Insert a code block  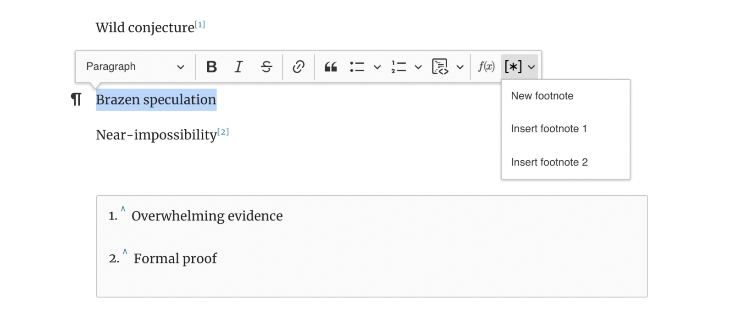point(440,67)
